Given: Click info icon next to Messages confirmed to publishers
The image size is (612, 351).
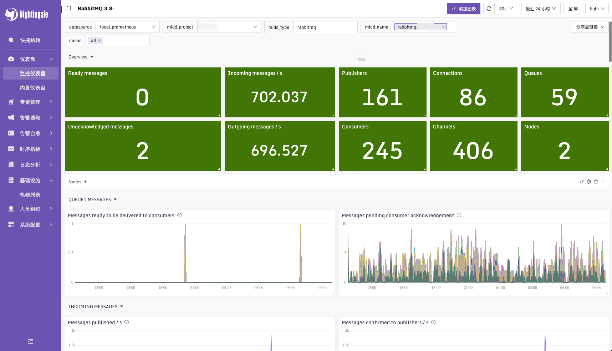Looking at the screenshot, I should pyautogui.click(x=433, y=322).
